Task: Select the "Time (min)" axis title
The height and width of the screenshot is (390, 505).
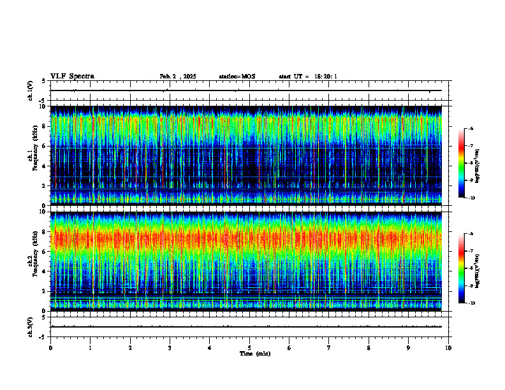Action: 255,354
